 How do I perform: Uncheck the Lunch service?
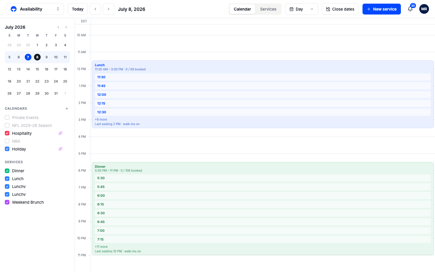click(x=7, y=179)
